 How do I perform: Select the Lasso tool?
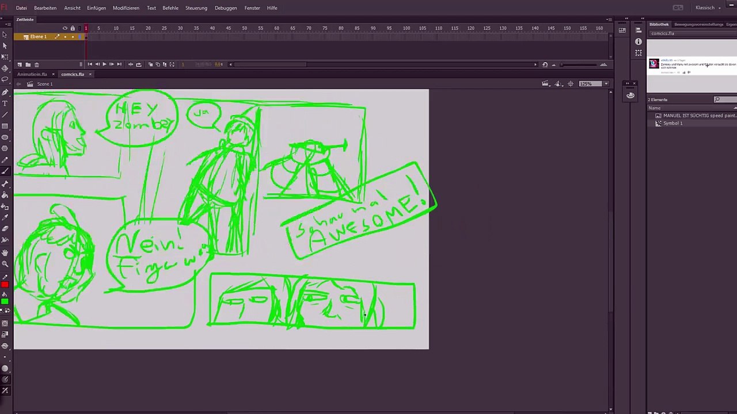pyautogui.click(x=5, y=80)
